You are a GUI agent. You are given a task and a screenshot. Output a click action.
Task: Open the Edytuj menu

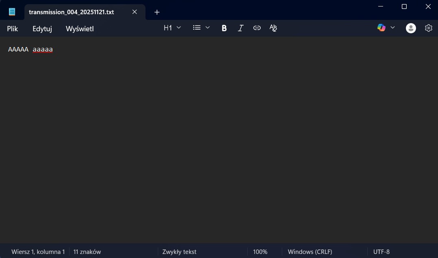42,29
